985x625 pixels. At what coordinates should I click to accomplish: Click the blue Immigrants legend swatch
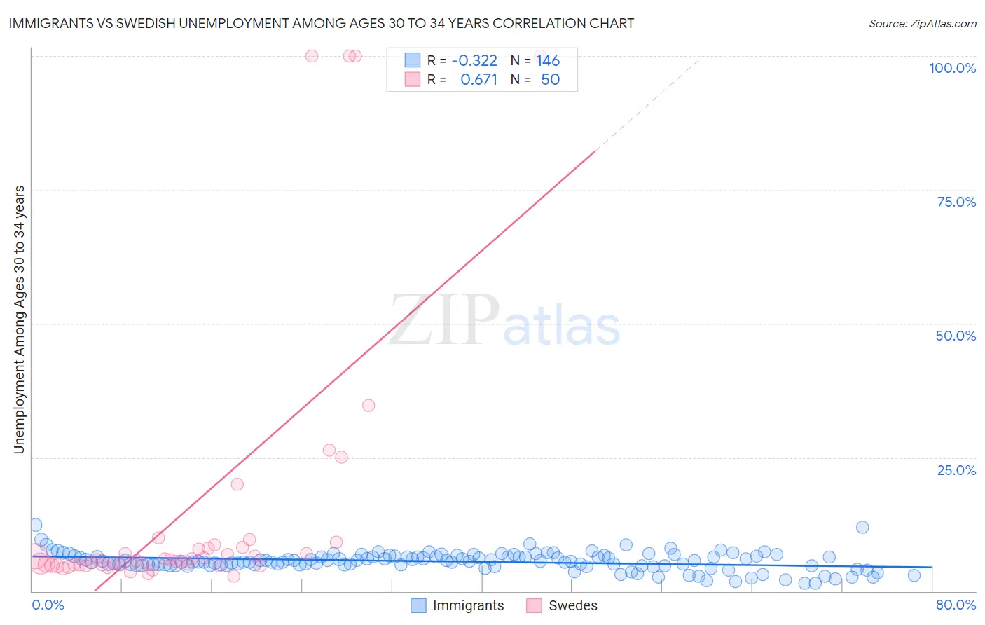pos(418,605)
